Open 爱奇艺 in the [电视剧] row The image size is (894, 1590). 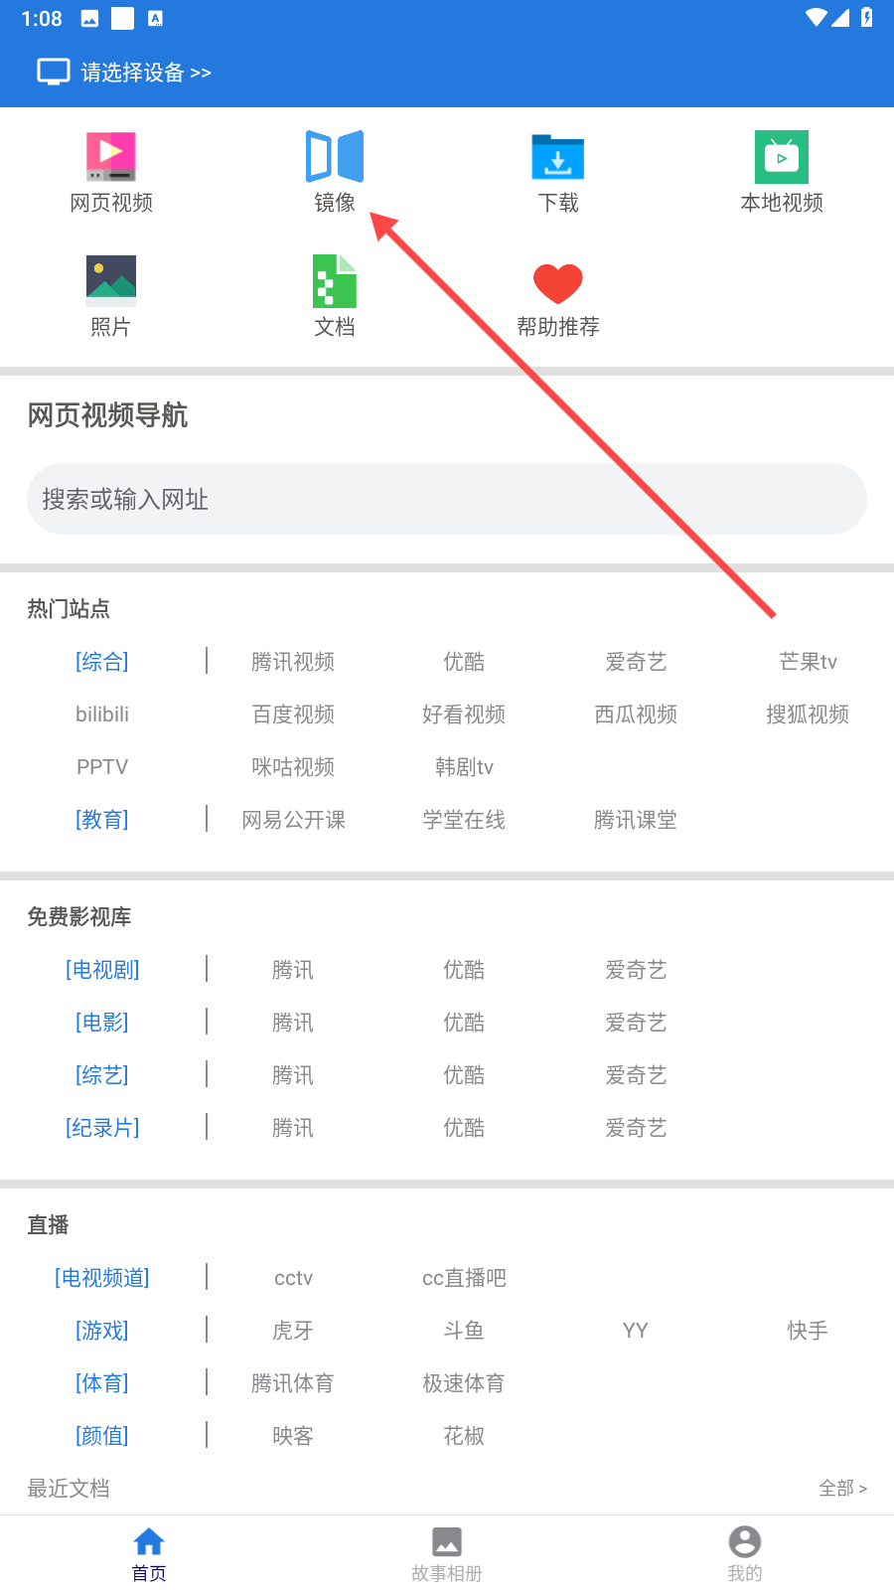click(x=636, y=970)
